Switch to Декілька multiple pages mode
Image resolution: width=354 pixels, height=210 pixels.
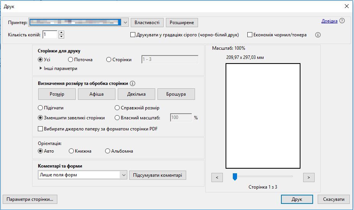point(136,94)
